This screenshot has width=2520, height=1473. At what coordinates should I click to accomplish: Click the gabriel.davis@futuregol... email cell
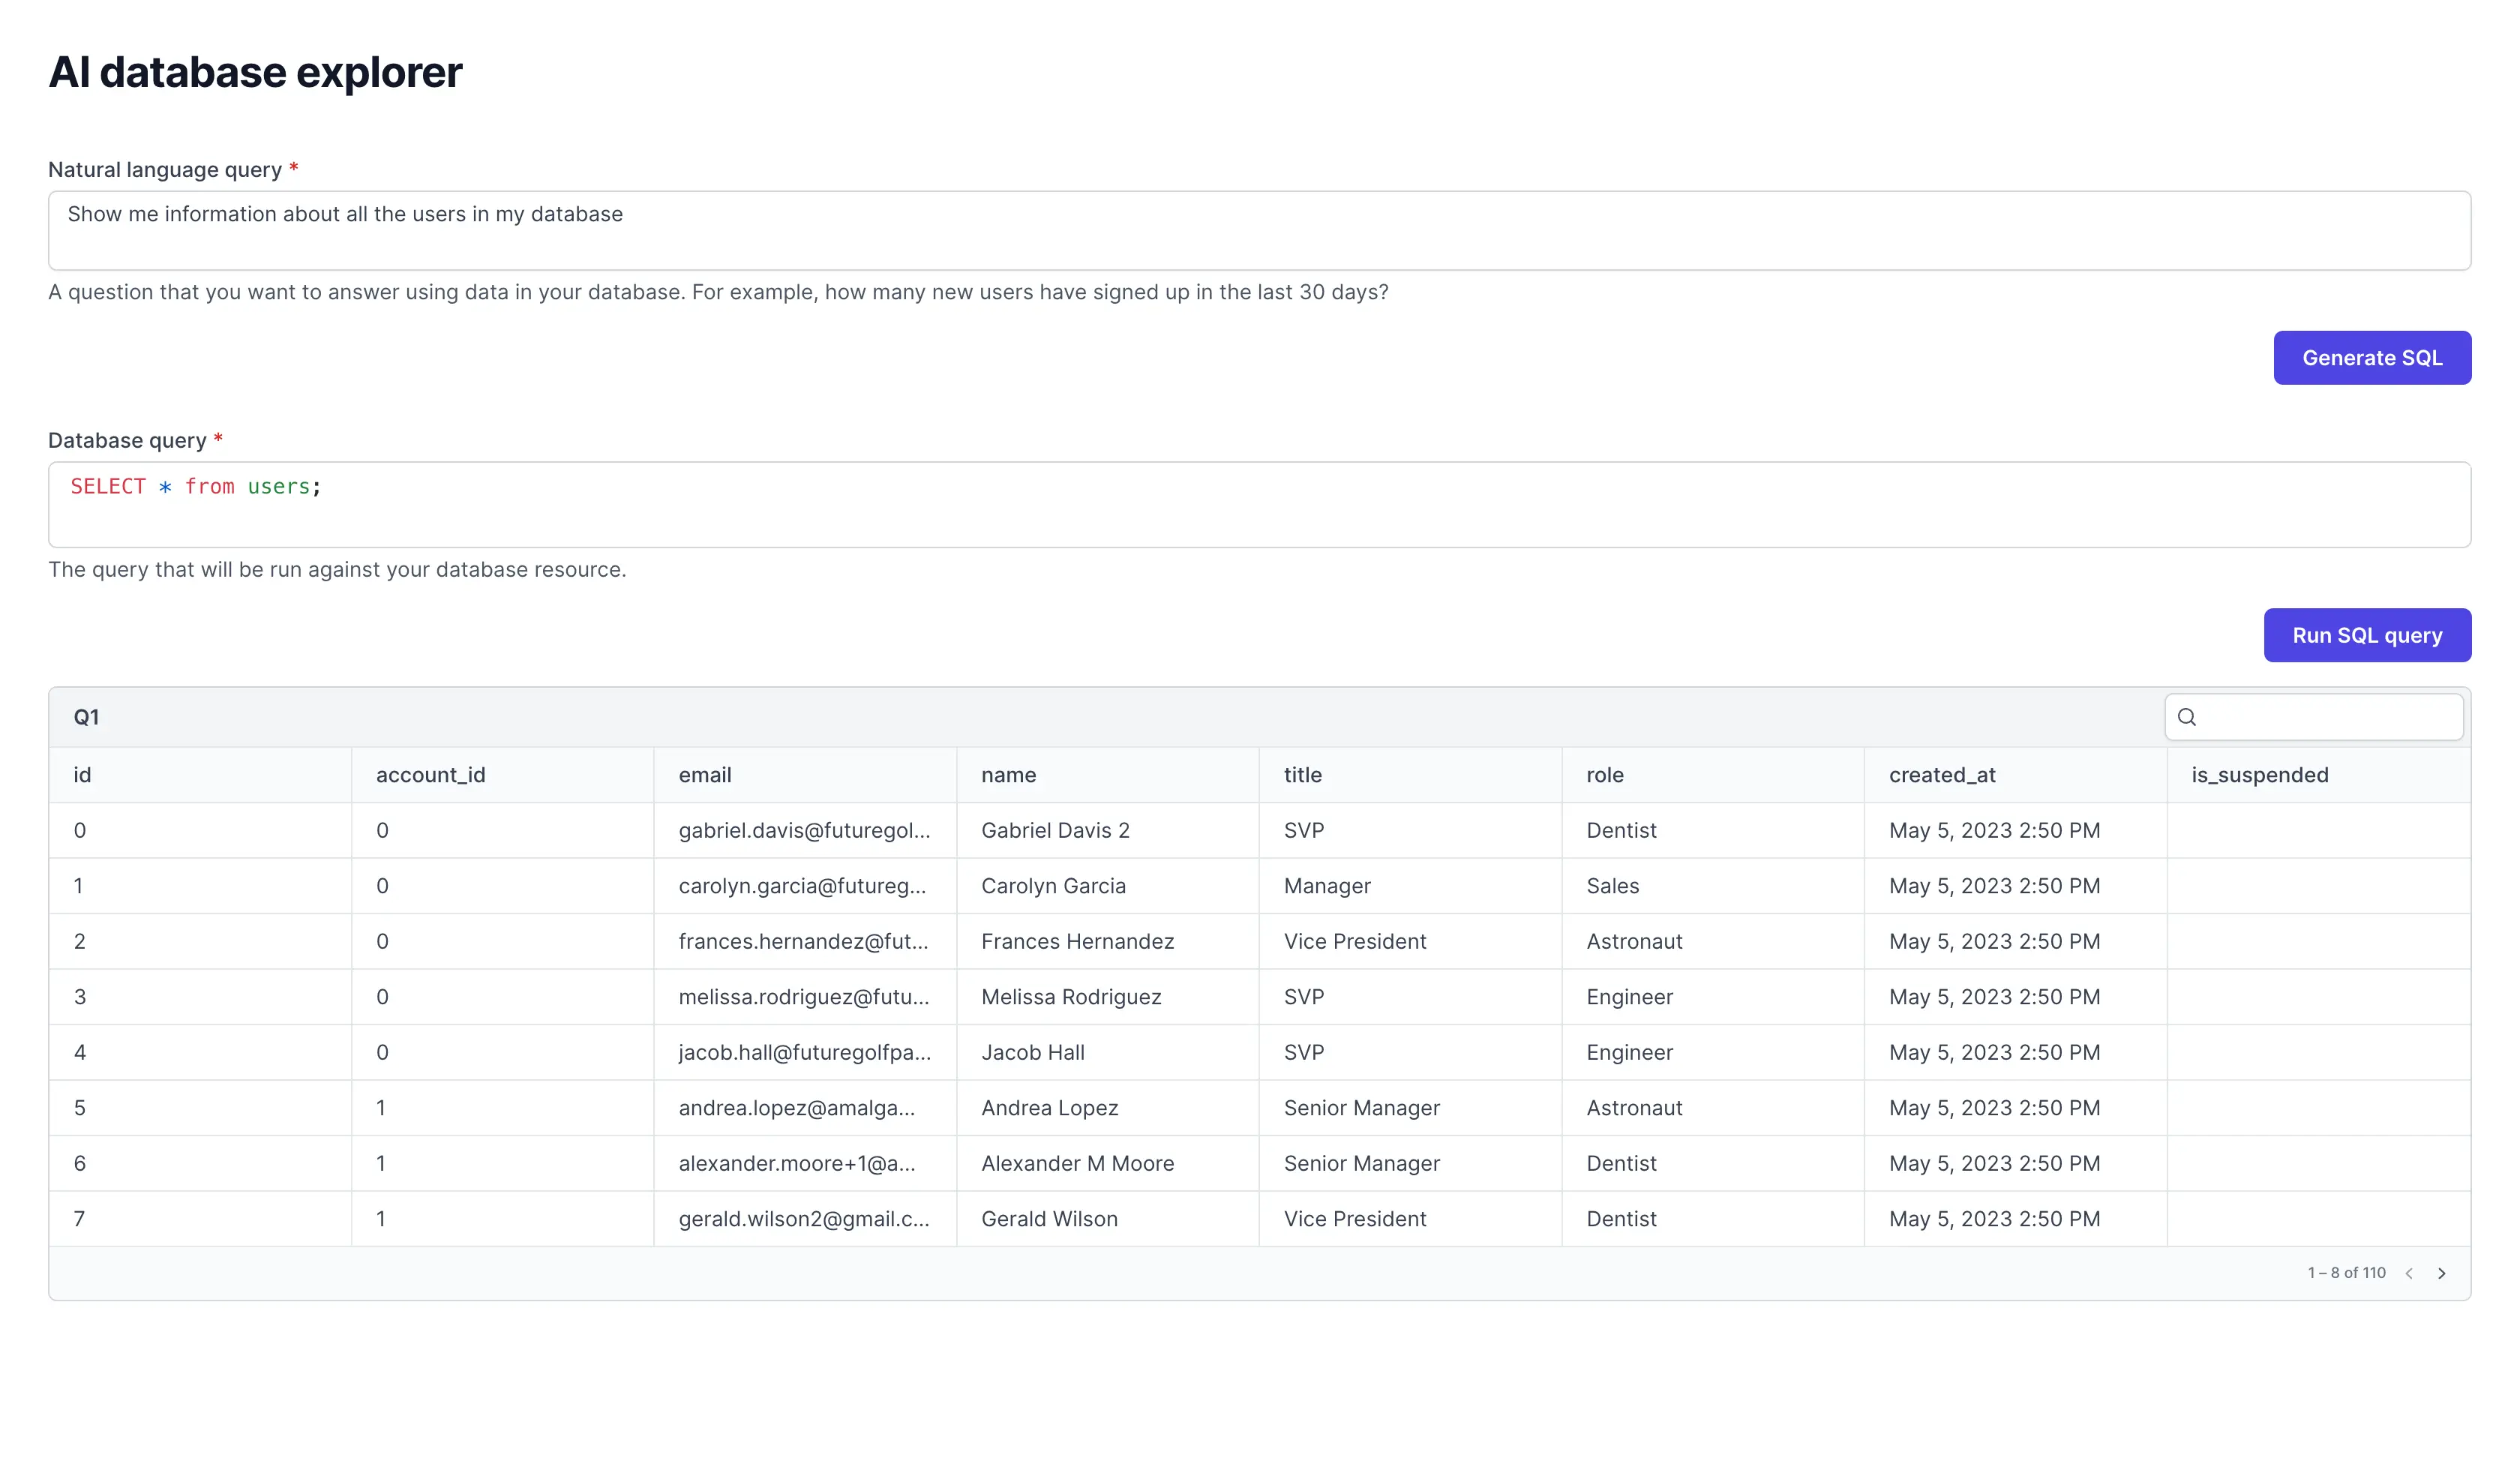805,831
